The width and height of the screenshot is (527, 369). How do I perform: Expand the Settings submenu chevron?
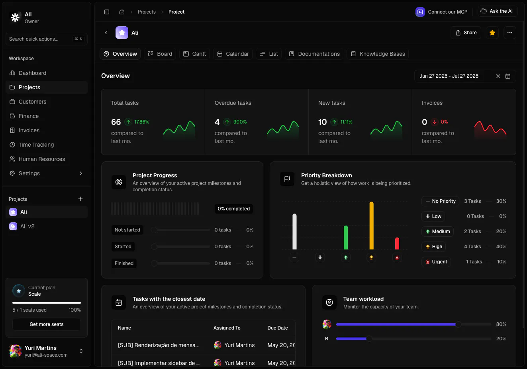pyautogui.click(x=81, y=173)
